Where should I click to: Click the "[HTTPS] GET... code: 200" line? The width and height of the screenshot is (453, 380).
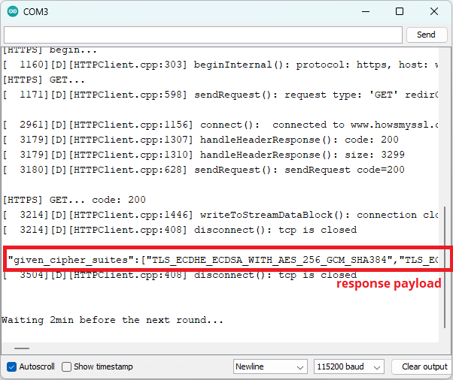pyautogui.click(x=74, y=200)
